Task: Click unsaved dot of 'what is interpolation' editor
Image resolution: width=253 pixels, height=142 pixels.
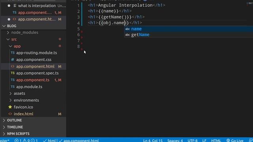Action: [x=9, y=6]
